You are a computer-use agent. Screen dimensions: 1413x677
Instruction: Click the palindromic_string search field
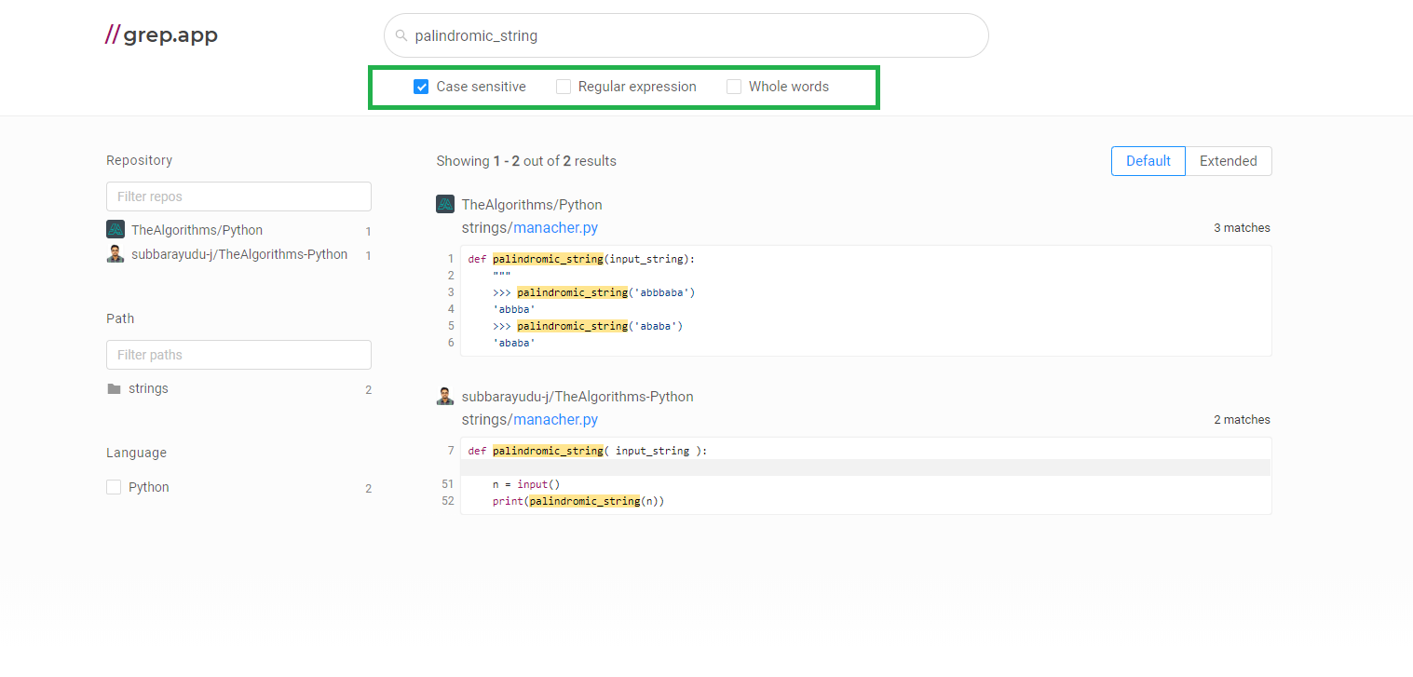[x=689, y=35]
